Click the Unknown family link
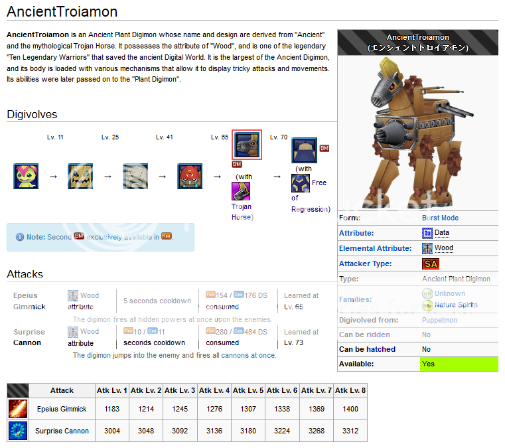This screenshot has height=448, width=505. point(449,293)
